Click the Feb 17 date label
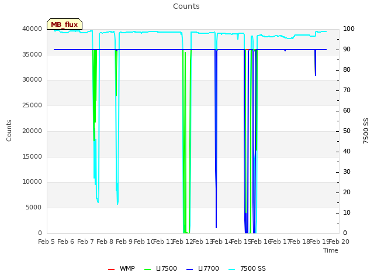374x280 pixels. pos(280,242)
